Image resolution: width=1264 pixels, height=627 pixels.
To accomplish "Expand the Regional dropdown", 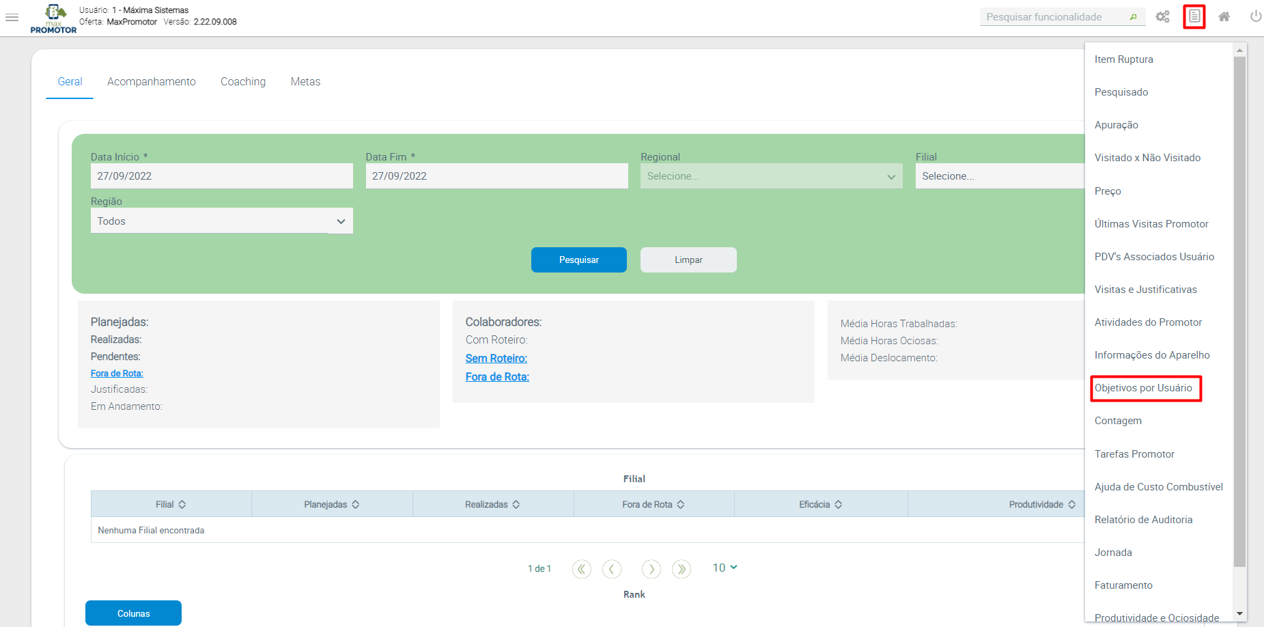I will coord(772,176).
